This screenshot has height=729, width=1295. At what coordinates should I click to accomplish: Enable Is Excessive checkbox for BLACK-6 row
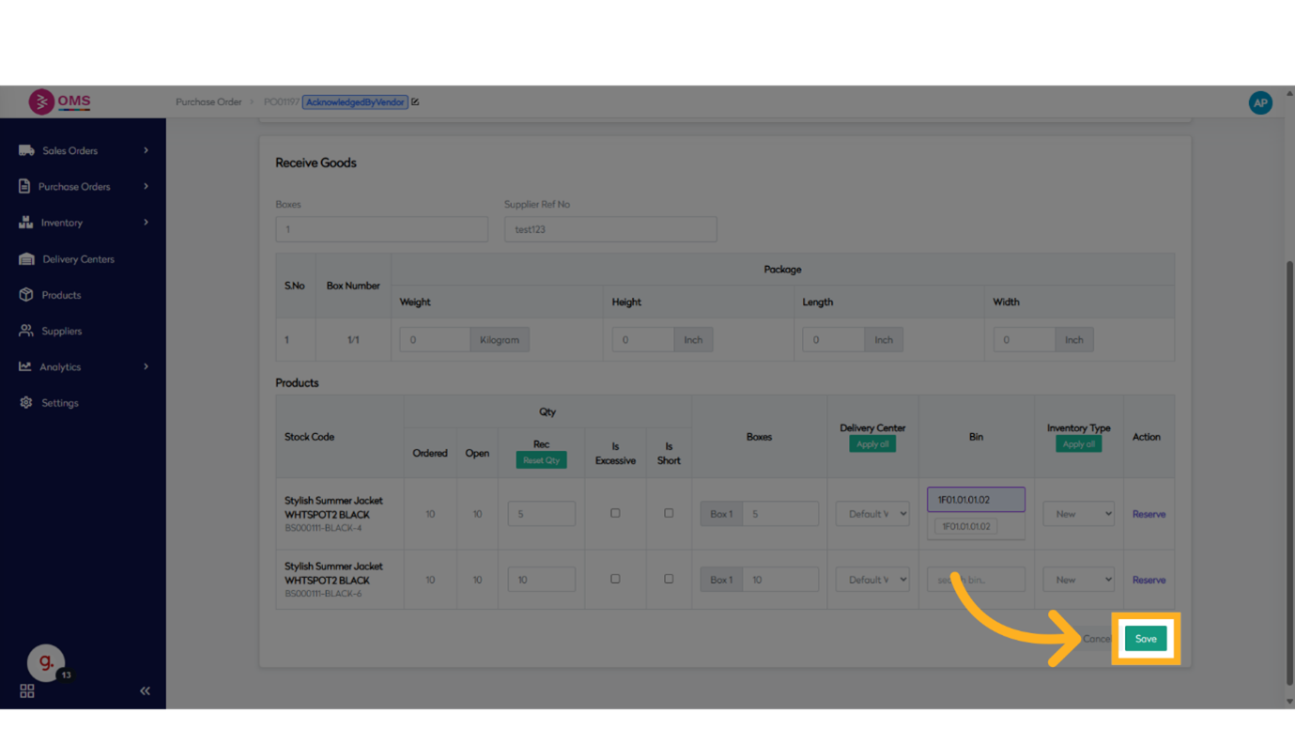point(615,579)
